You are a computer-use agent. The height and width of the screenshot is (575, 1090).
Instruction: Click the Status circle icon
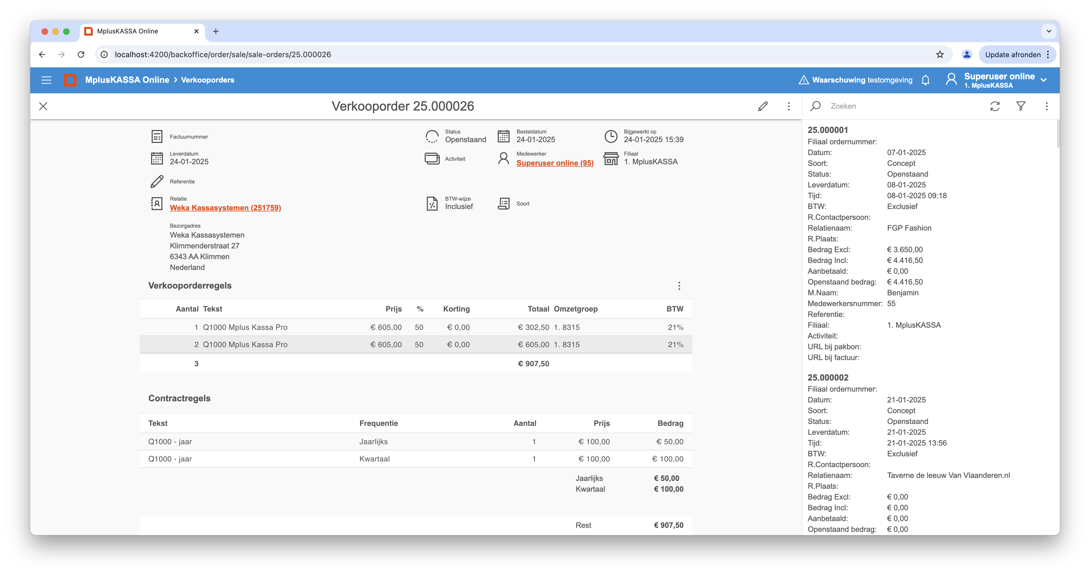tap(432, 136)
